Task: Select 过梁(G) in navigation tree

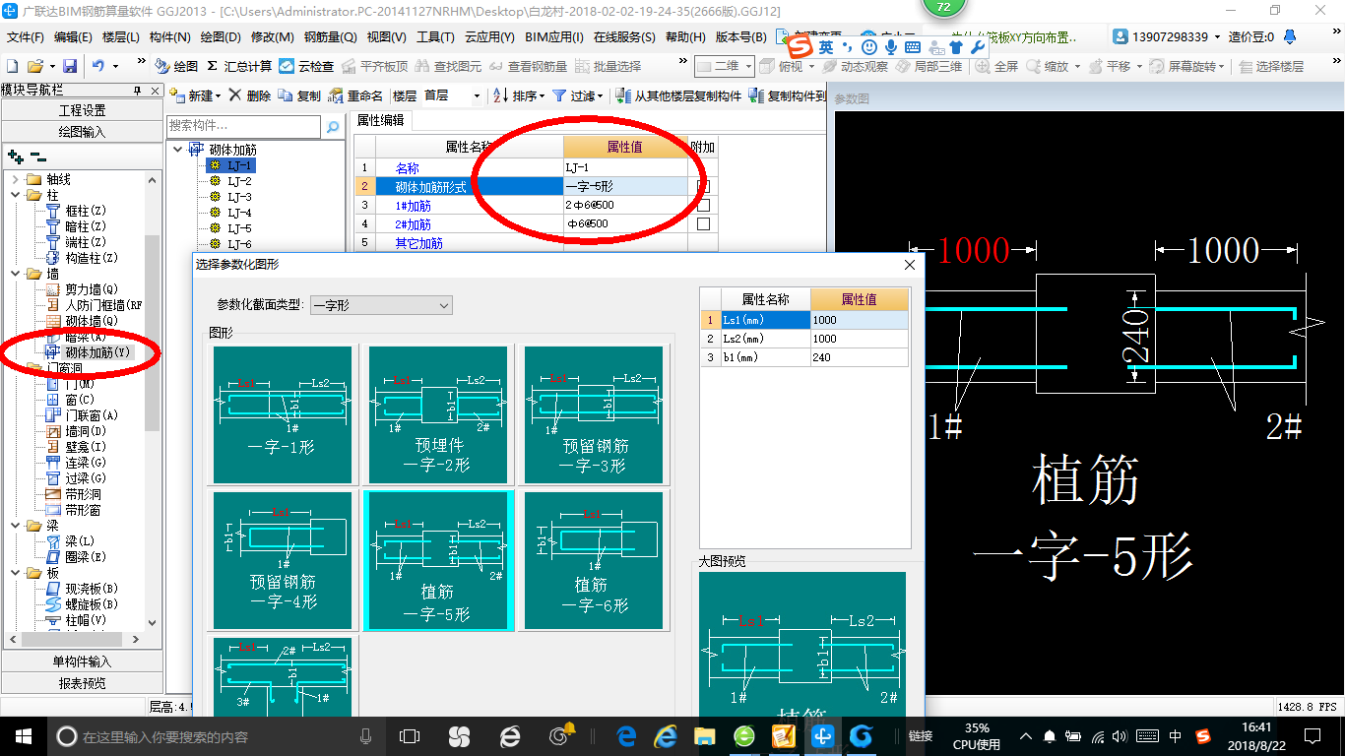Action: click(77, 478)
